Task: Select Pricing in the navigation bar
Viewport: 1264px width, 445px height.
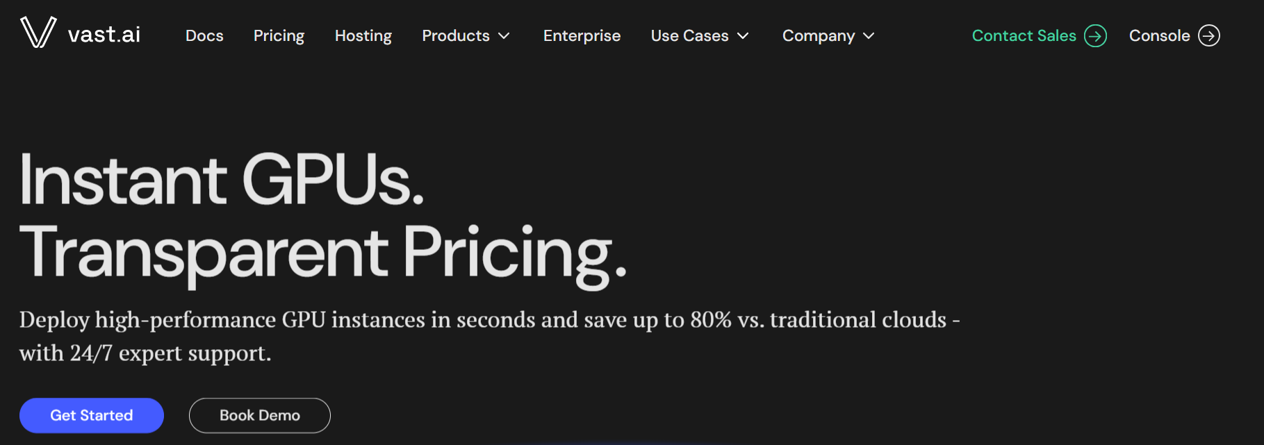Action: pyautogui.click(x=279, y=35)
